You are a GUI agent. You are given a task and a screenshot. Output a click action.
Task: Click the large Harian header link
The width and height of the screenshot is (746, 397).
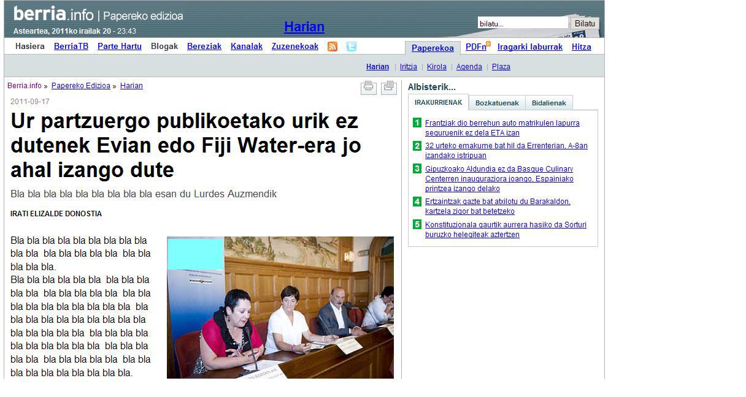[x=304, y=27]
